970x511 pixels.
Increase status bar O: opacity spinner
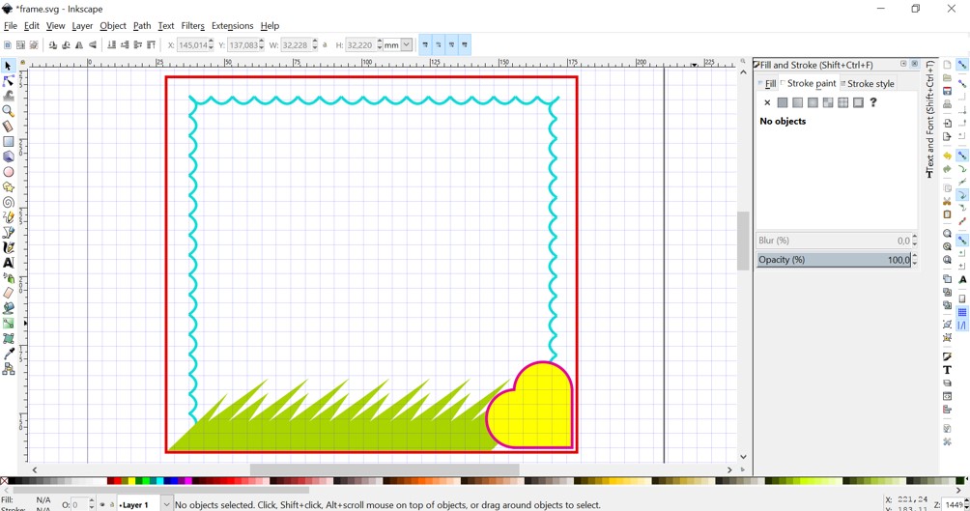pyautogui.click(x=92, y=501)
